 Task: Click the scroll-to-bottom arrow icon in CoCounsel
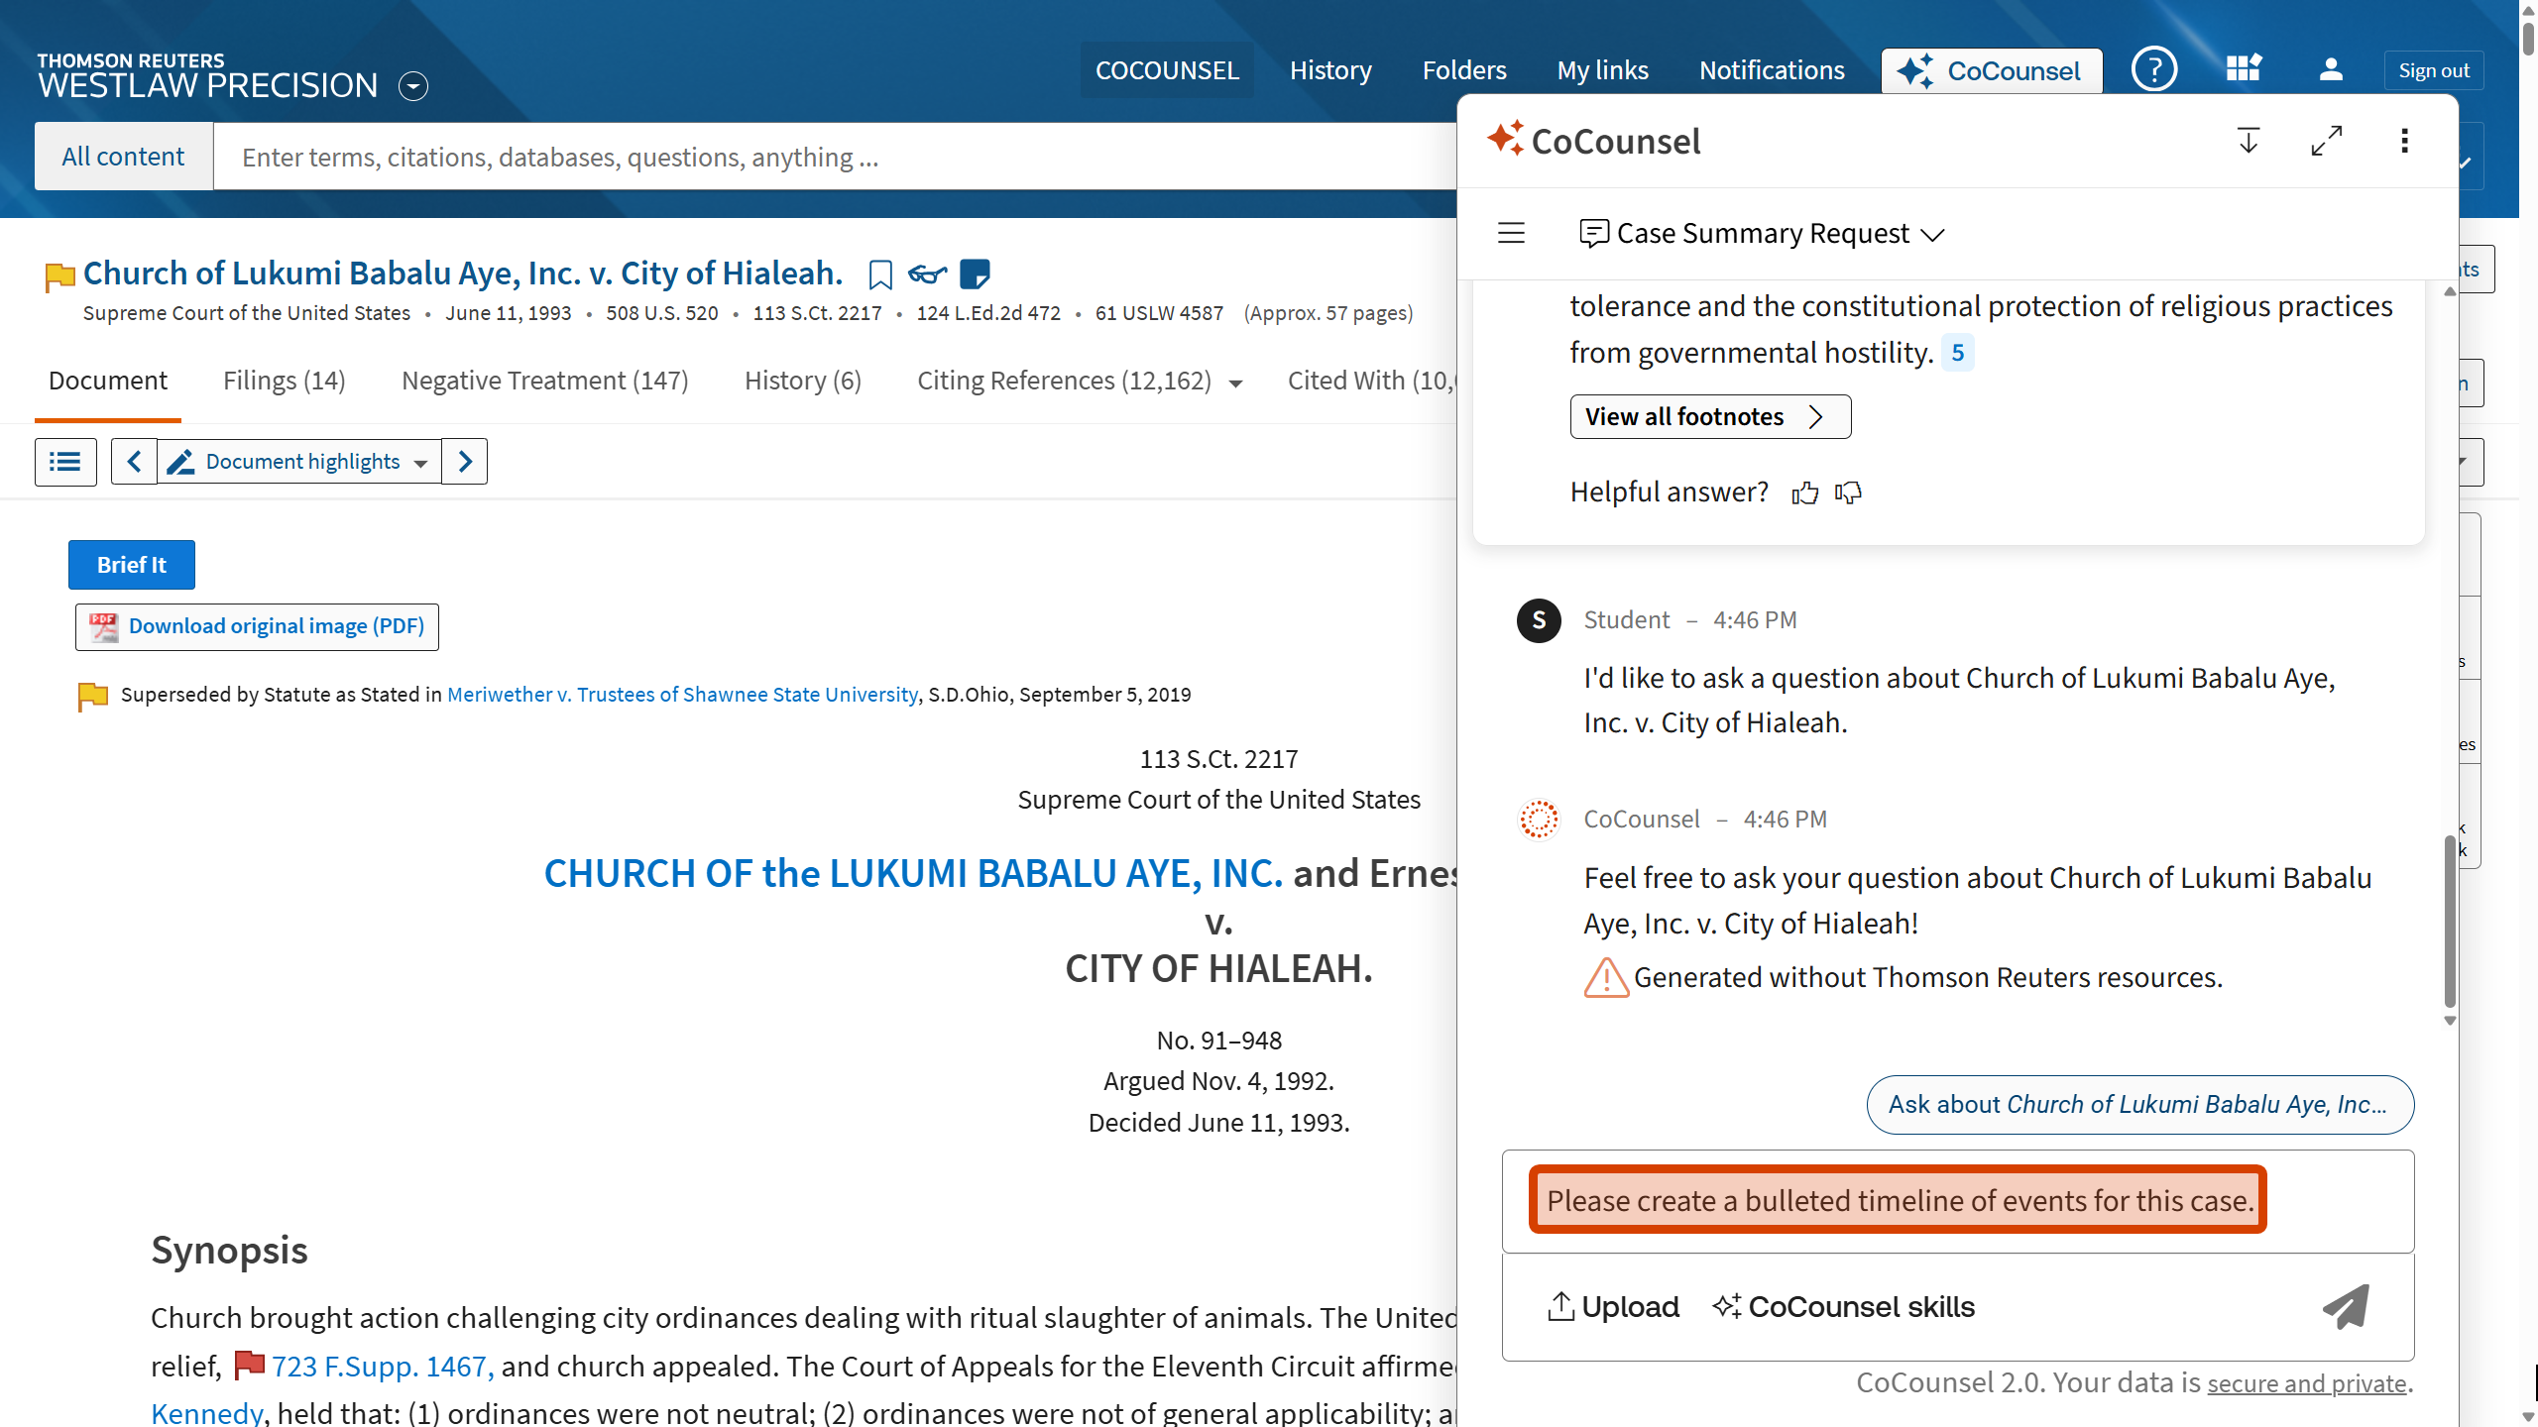(x=2249, y=141)
